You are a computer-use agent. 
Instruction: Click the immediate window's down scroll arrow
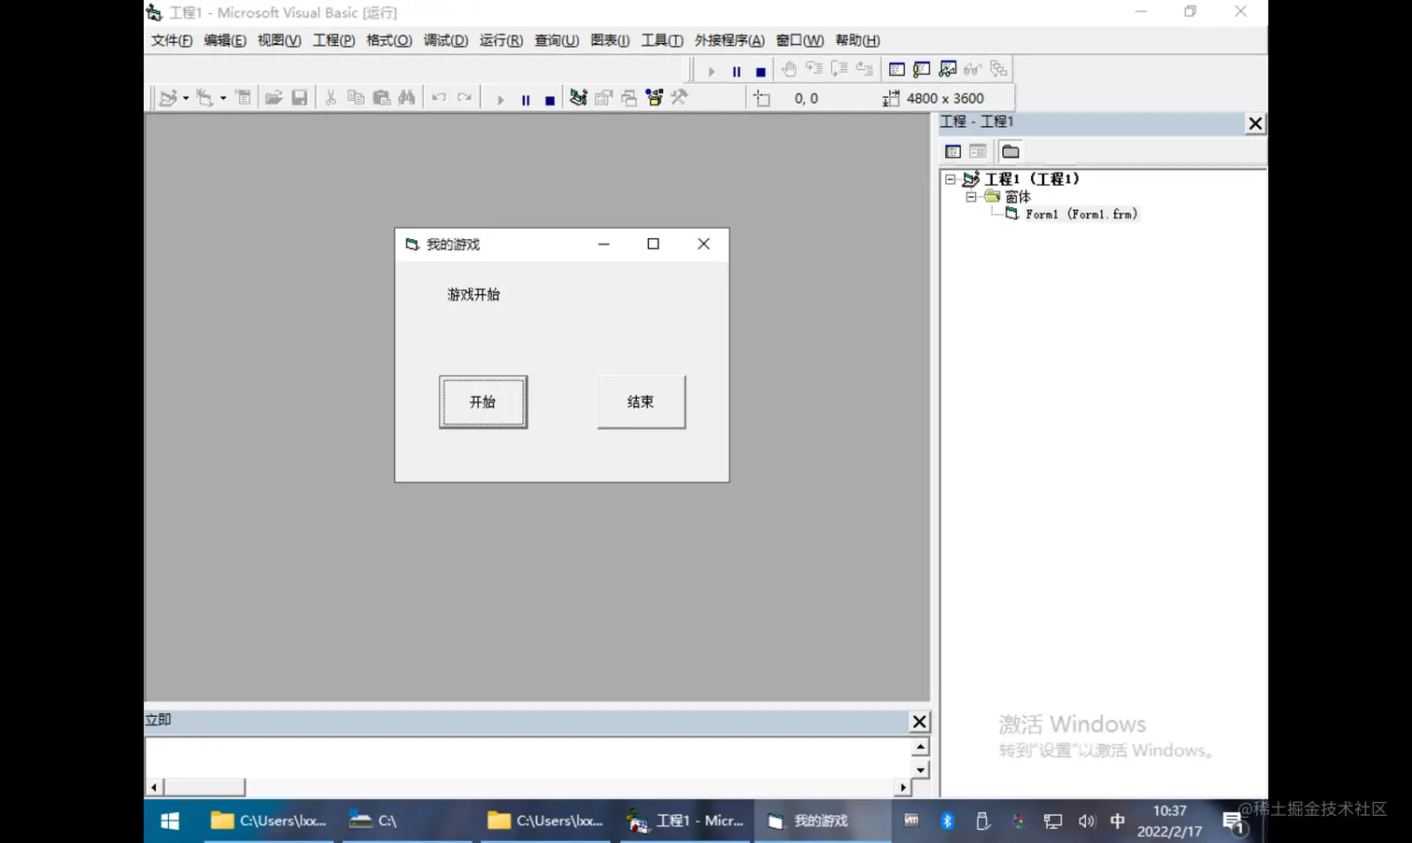(920, 770)
